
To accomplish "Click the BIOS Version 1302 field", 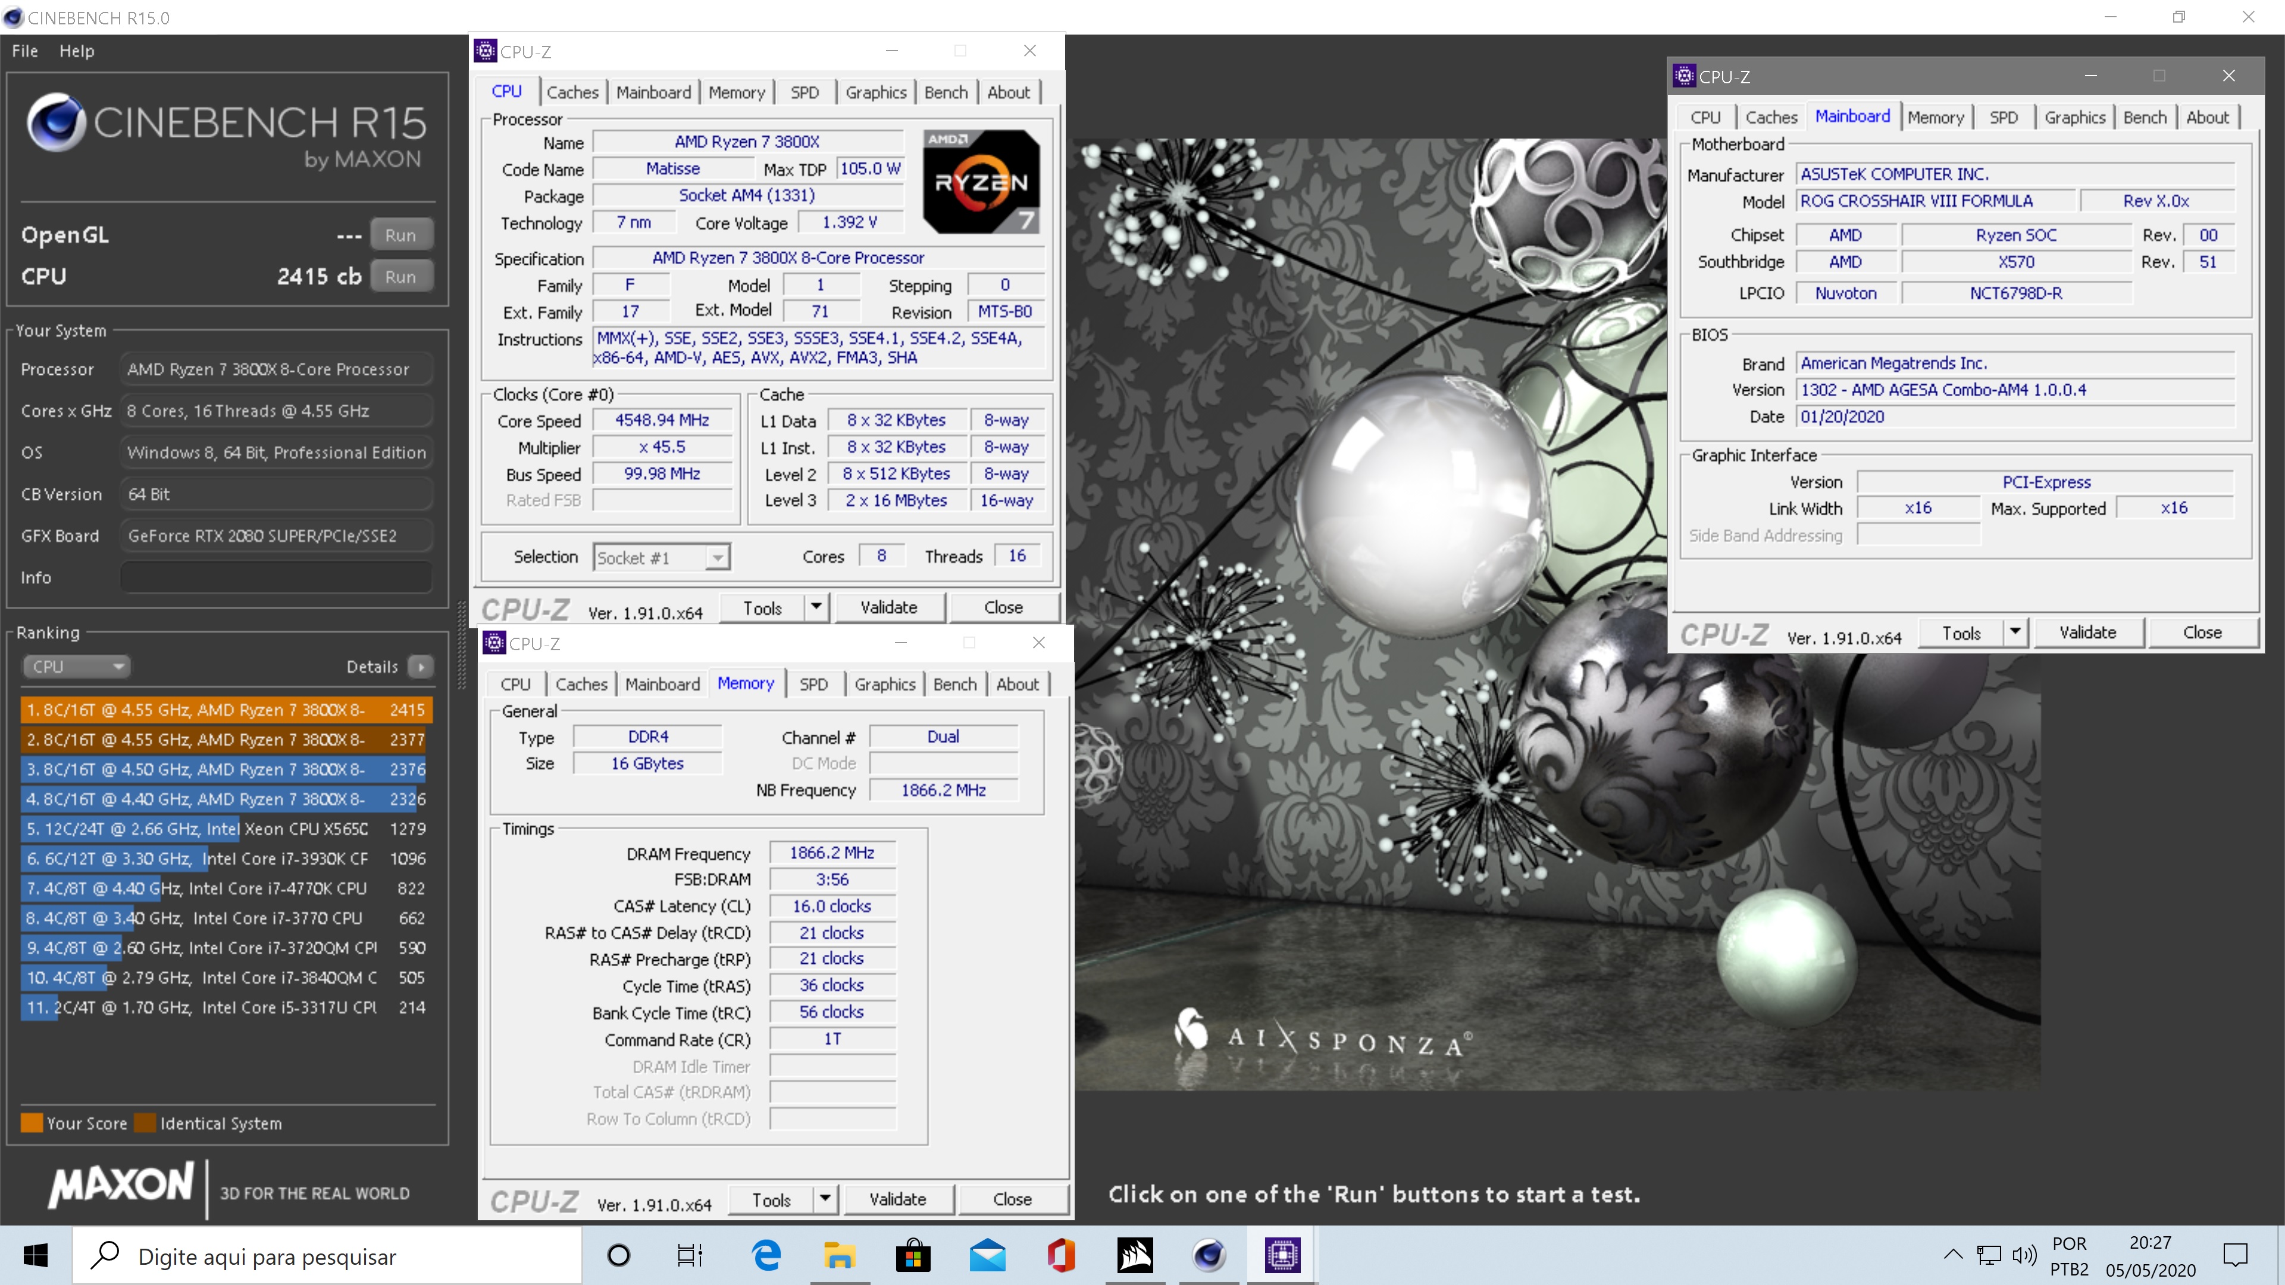I will tap(2015, 390).
